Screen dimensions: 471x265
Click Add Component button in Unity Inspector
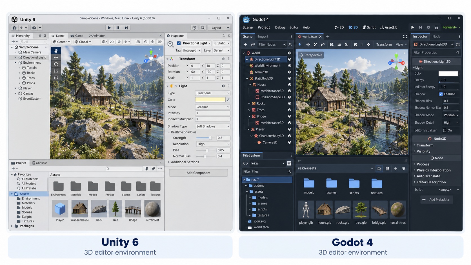pyautogui.click(x=198, y=173)
